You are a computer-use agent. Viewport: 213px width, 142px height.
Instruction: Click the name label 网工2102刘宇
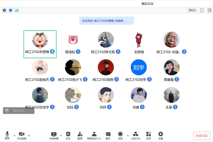click(x=136, y=79)
